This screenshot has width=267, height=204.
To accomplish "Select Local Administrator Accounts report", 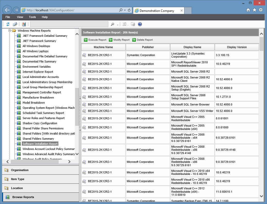I will coord(41,77).
